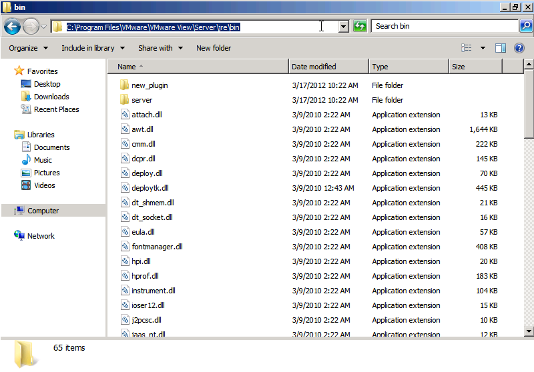Select the new_plugin folder icon
Viewport: 534px width, 372px height.
pos(124,85)
